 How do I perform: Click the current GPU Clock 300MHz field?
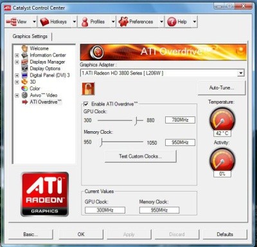[x=105, y=210]
